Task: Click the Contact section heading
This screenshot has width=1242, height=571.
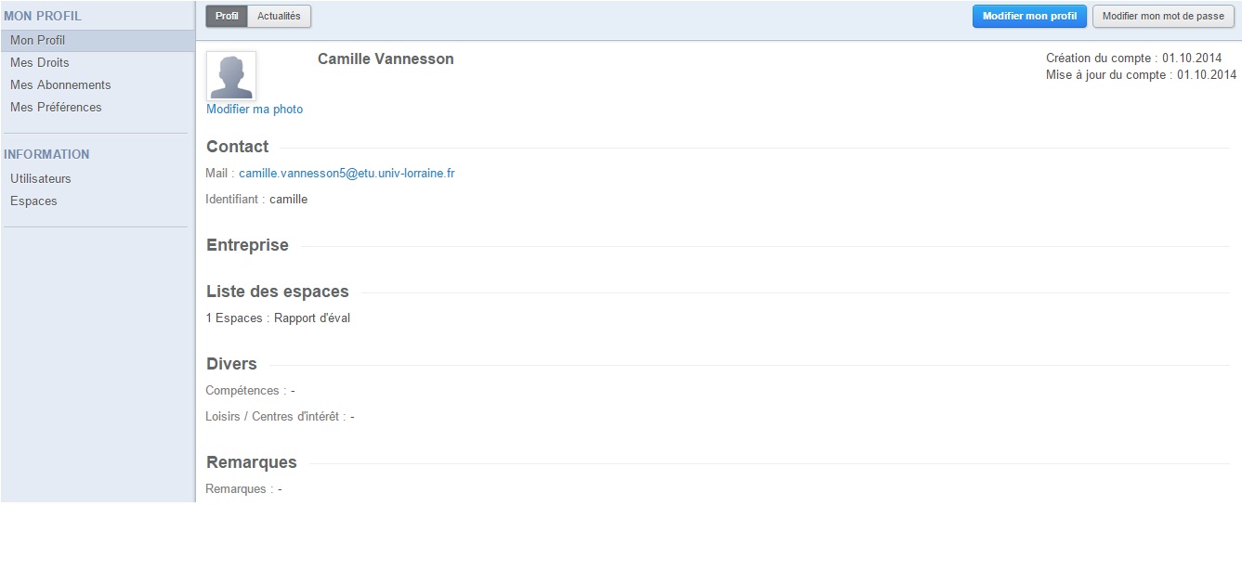Action: (x=237, y=147)
